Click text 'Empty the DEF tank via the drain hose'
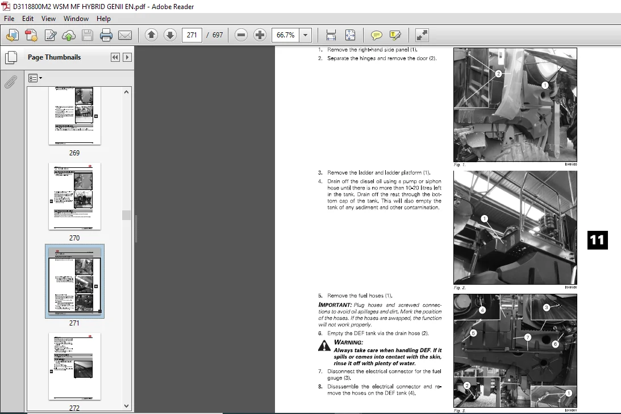This screenshot has height=414, width=621. pyautogui.click(x=373, y=333)
